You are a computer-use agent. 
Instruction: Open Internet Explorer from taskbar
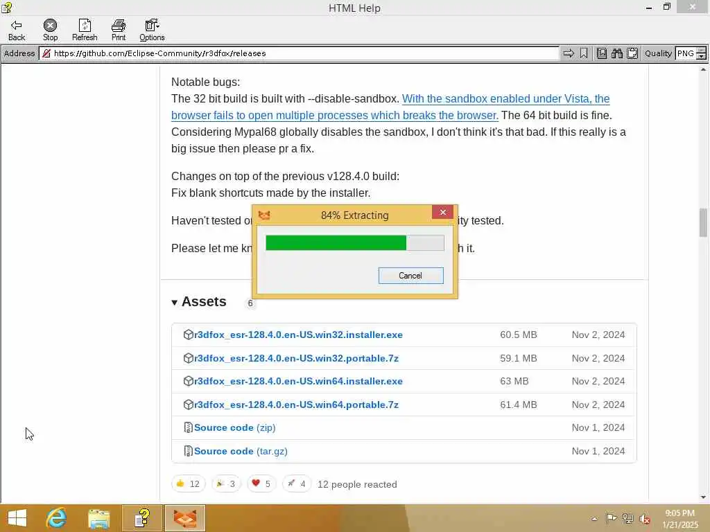[57, 518]
